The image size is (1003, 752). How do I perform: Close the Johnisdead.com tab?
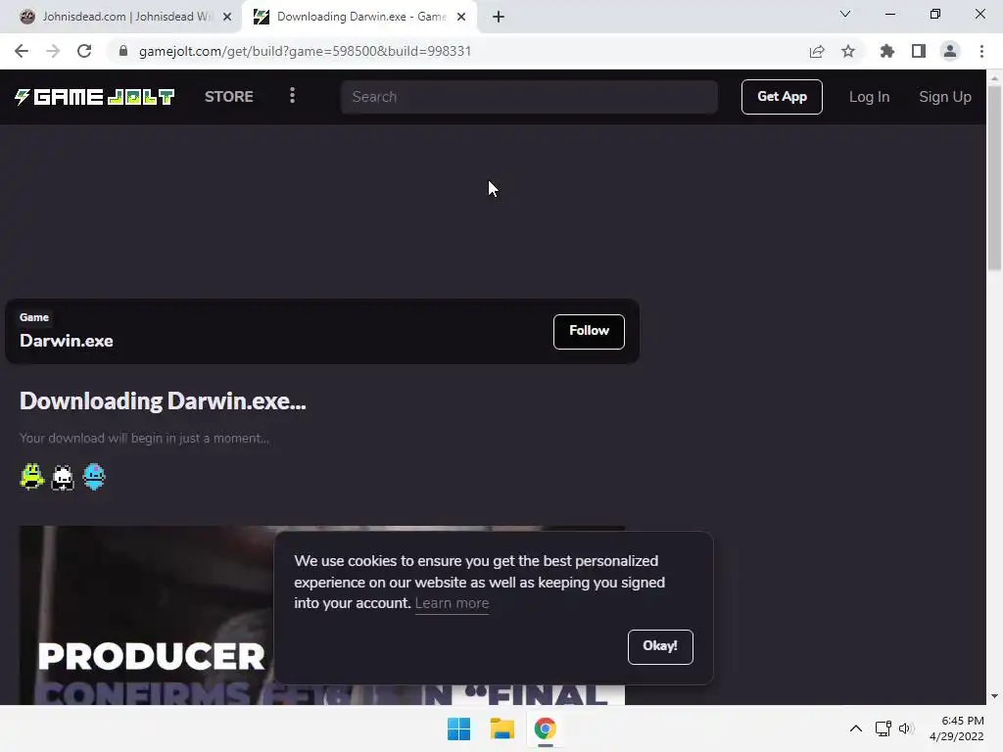point(227,17)
